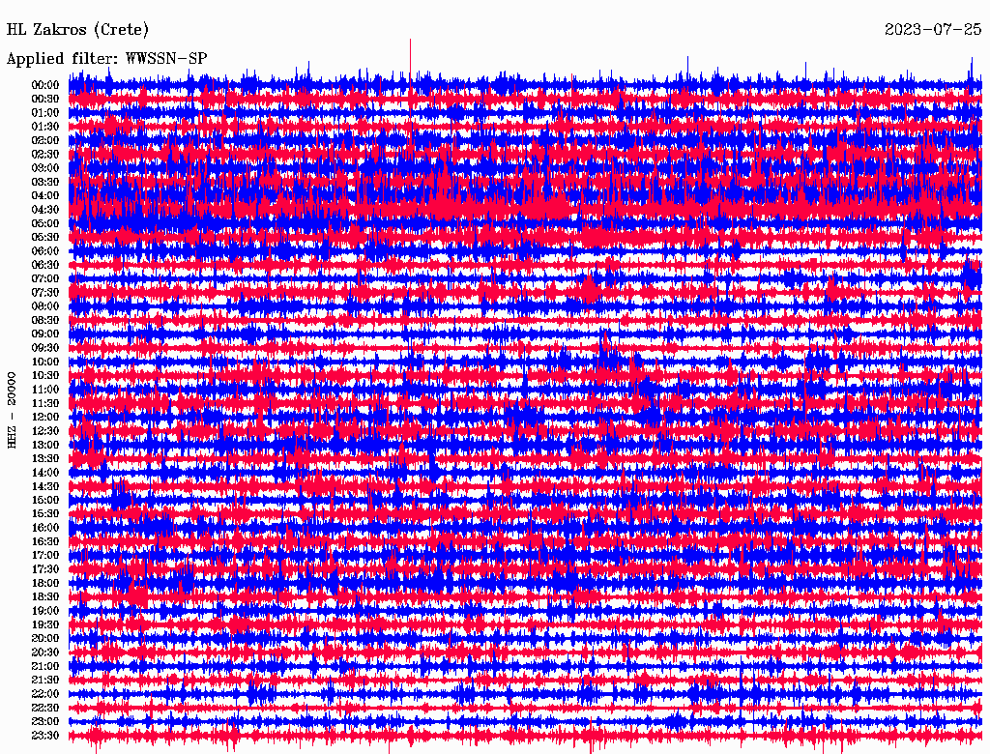The width and height of the screenshot is (990, 754).
Task: Select the 11:30 time label
Action: (x=45, y=403)
